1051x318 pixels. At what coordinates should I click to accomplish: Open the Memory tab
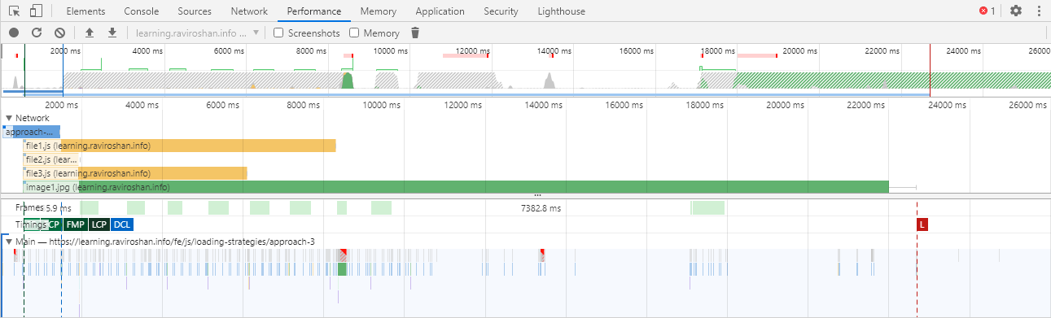coord(378,11)
